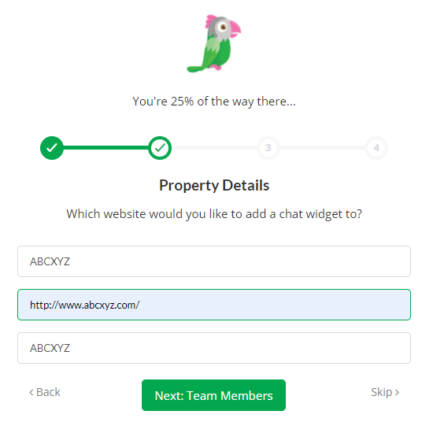Click the gray line between steps 2 and 3
The image size is (433, 433).
pyautogui.click(x=214, y=148)
